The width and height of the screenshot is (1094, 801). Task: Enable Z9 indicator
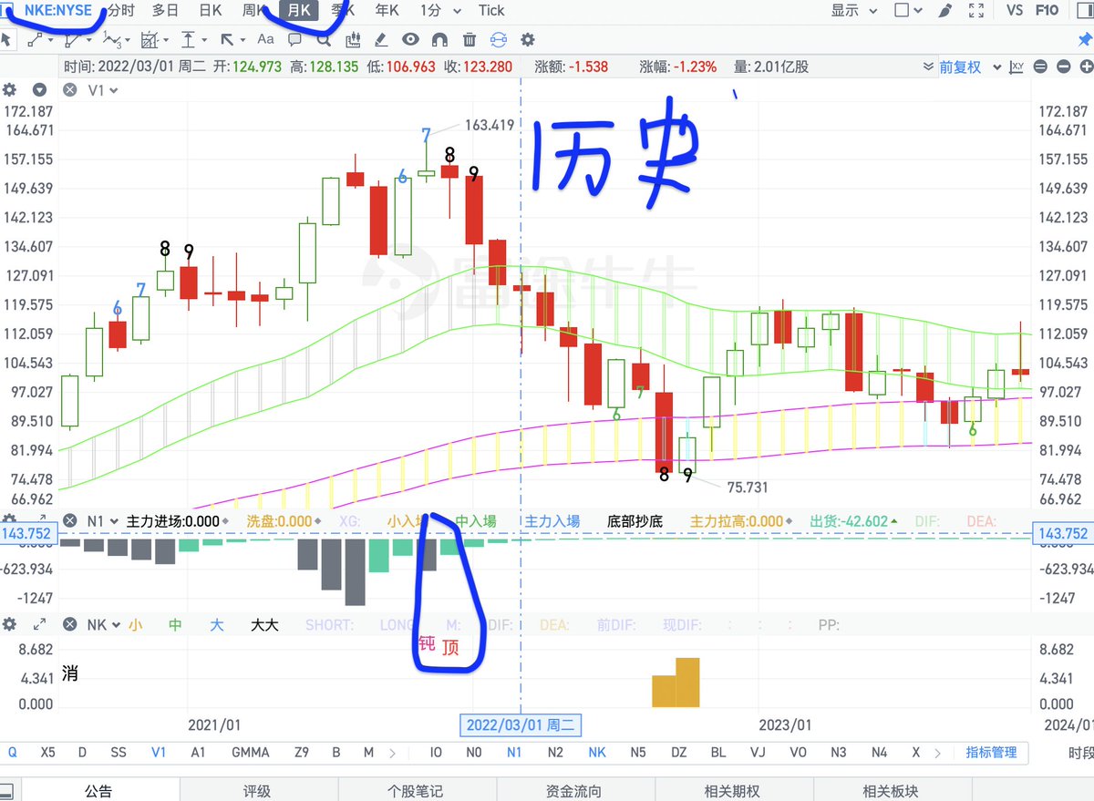coord(302,753)
